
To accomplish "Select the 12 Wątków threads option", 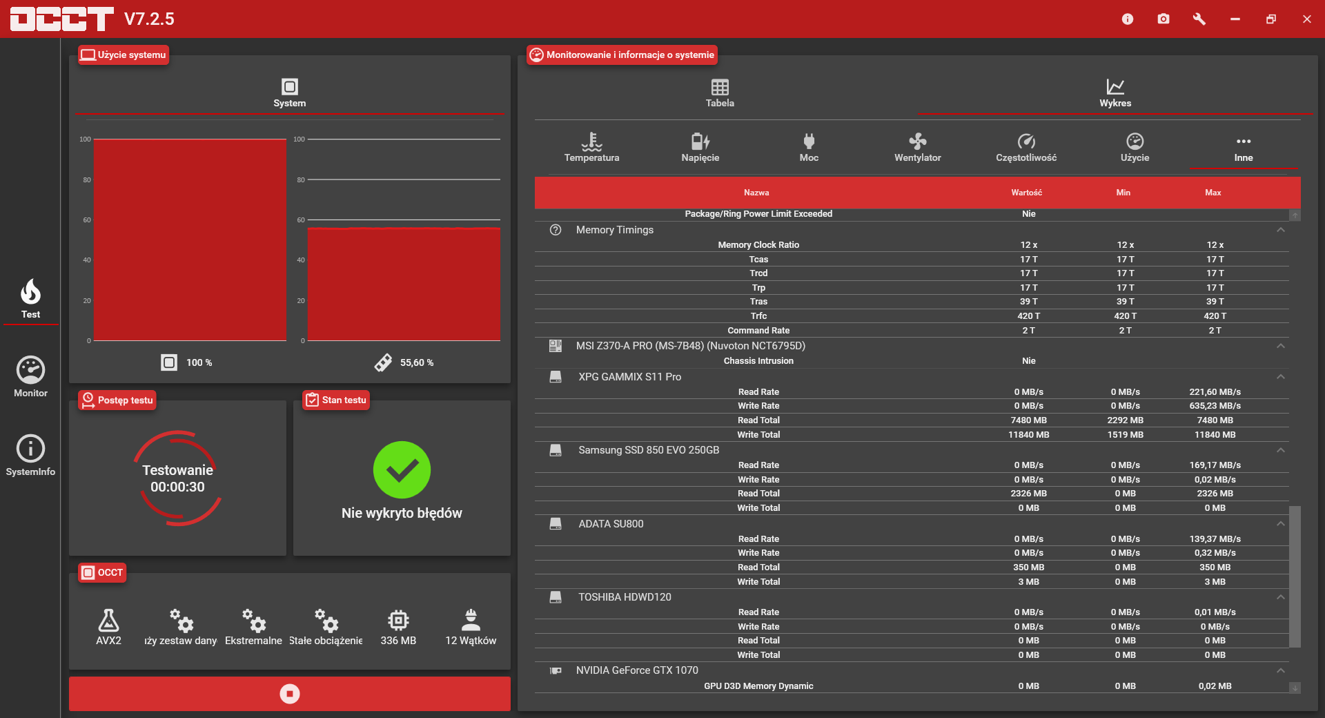I will click(471, 627).
